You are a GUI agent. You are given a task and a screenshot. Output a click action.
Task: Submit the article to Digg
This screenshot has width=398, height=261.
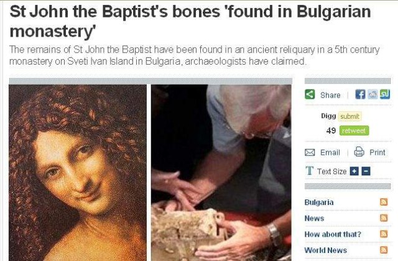[x=349, y=116]
